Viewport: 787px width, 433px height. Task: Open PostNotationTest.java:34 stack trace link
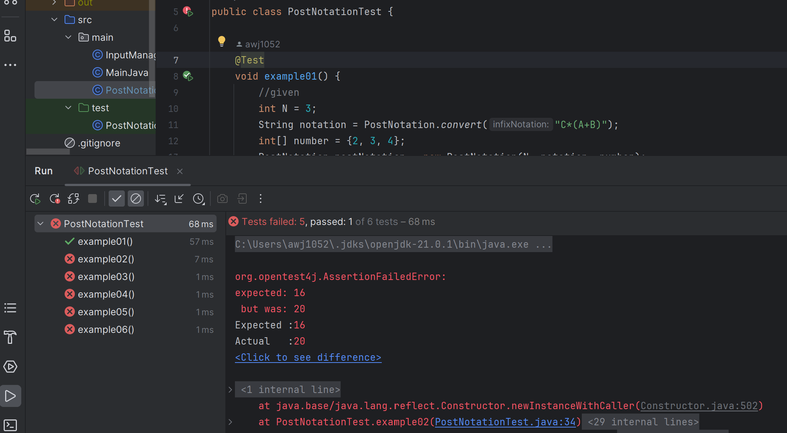505,422
